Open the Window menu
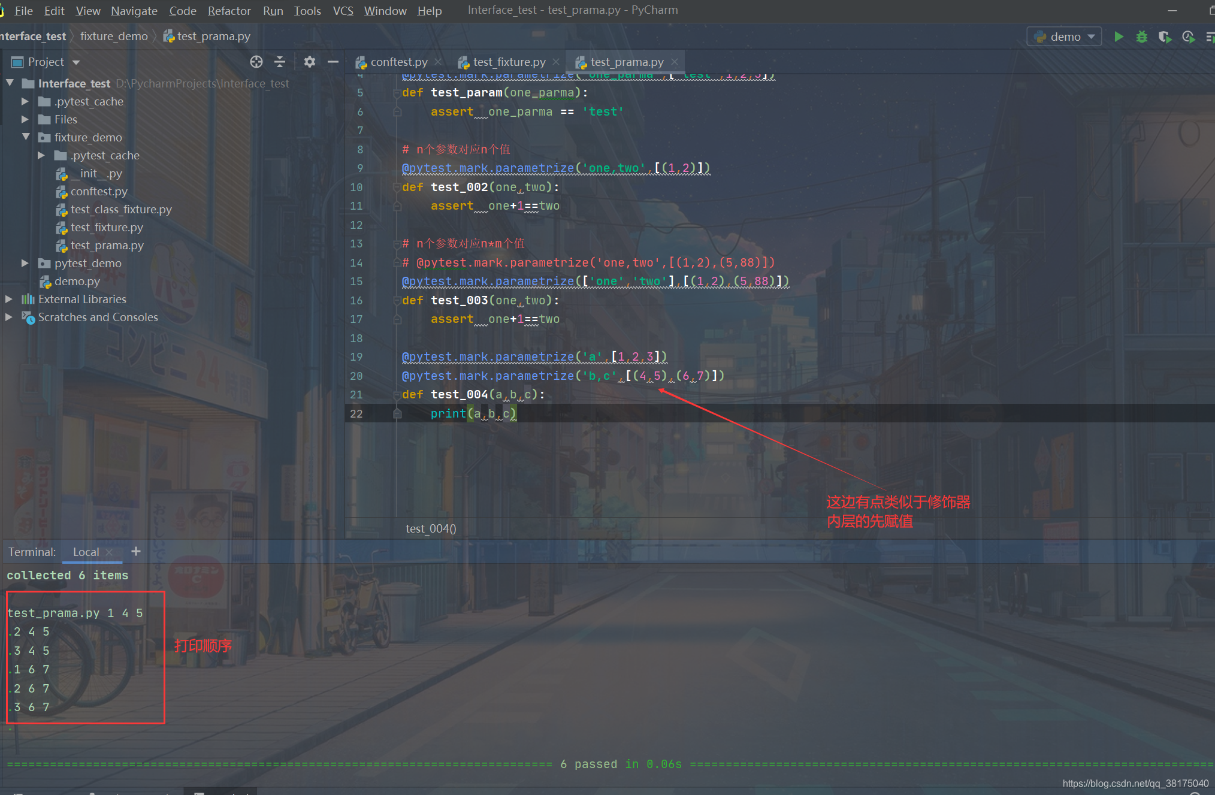The width and height of the screenshot is (1215, 795). pos(385,11)
